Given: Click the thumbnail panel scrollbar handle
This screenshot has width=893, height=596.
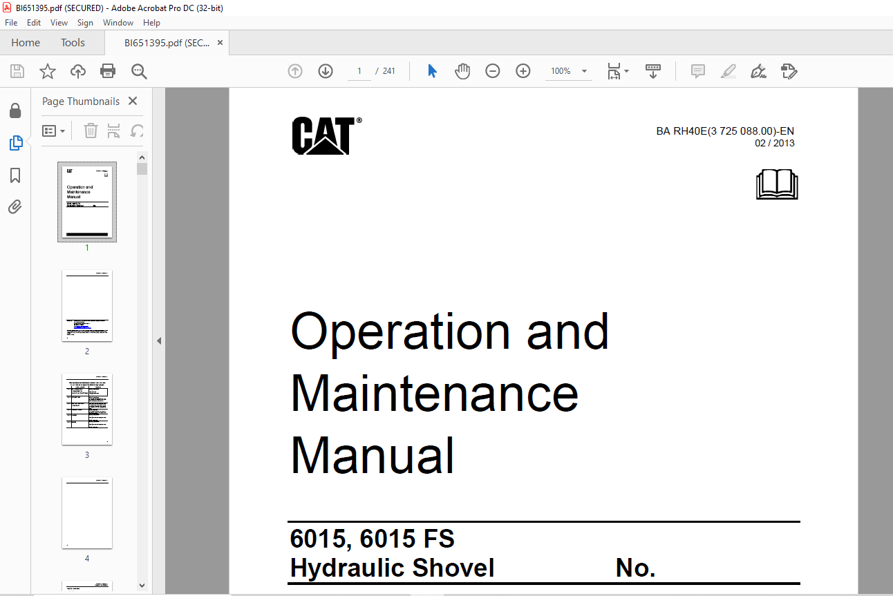Looking at the screenshot, I should coord(142,169).
